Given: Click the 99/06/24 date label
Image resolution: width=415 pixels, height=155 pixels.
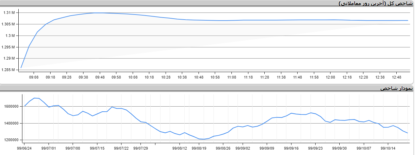Looking at the screenshot, I should 24,148.
